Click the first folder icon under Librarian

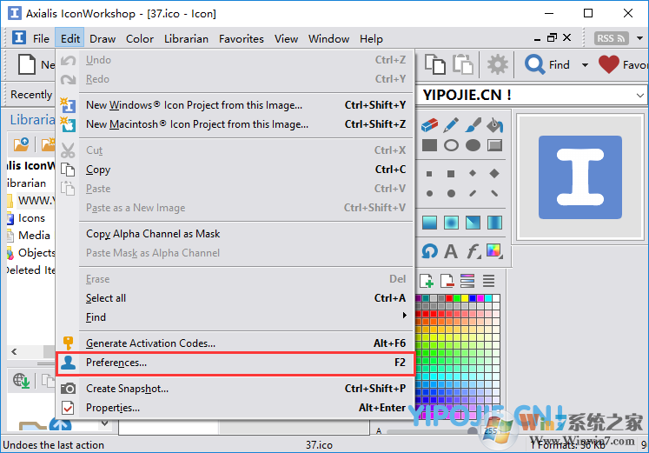[21, 144]
